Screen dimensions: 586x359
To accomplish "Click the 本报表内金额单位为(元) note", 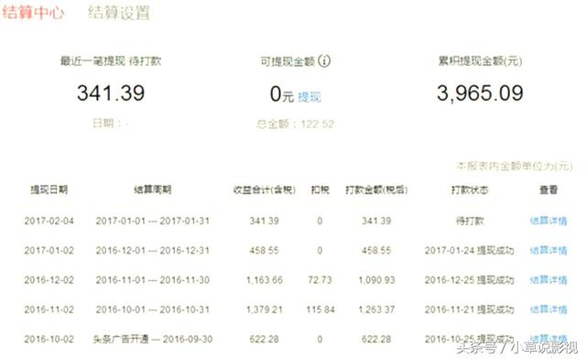I will [x=515, y=166].
